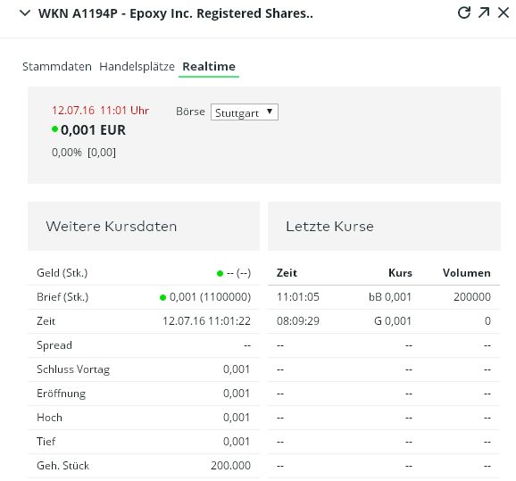
Task: Open the Handelsplätze tab
Action: coord(137,66)
